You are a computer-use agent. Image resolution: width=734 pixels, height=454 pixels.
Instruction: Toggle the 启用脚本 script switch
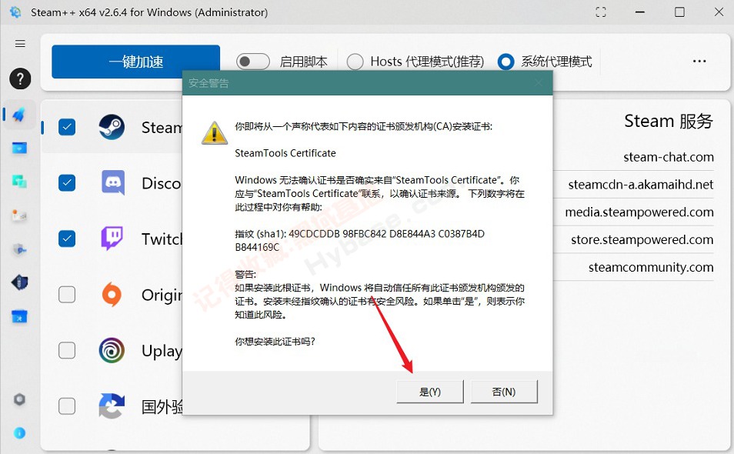(x=253, y=62)
